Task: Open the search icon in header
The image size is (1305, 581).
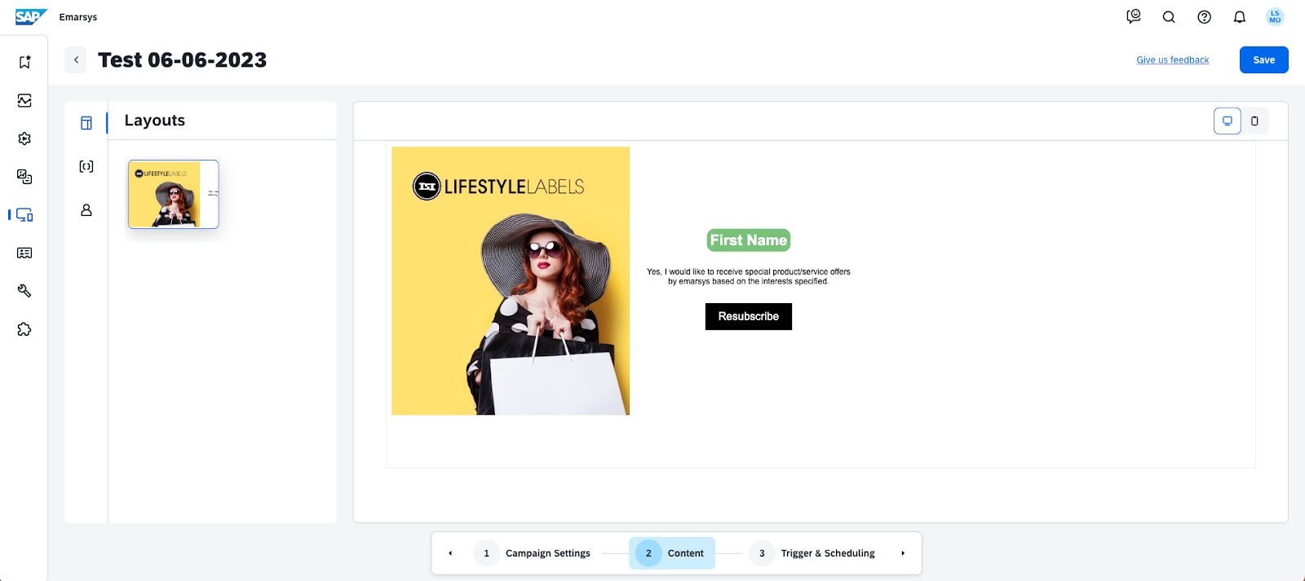Action: (x=1169, y=17)
